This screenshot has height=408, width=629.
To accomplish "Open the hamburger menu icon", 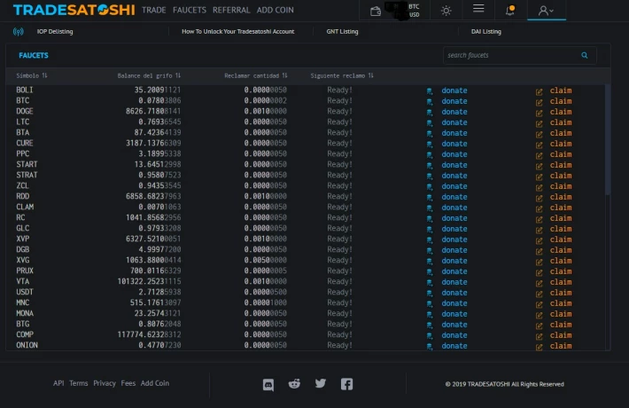I will (478, 9).
